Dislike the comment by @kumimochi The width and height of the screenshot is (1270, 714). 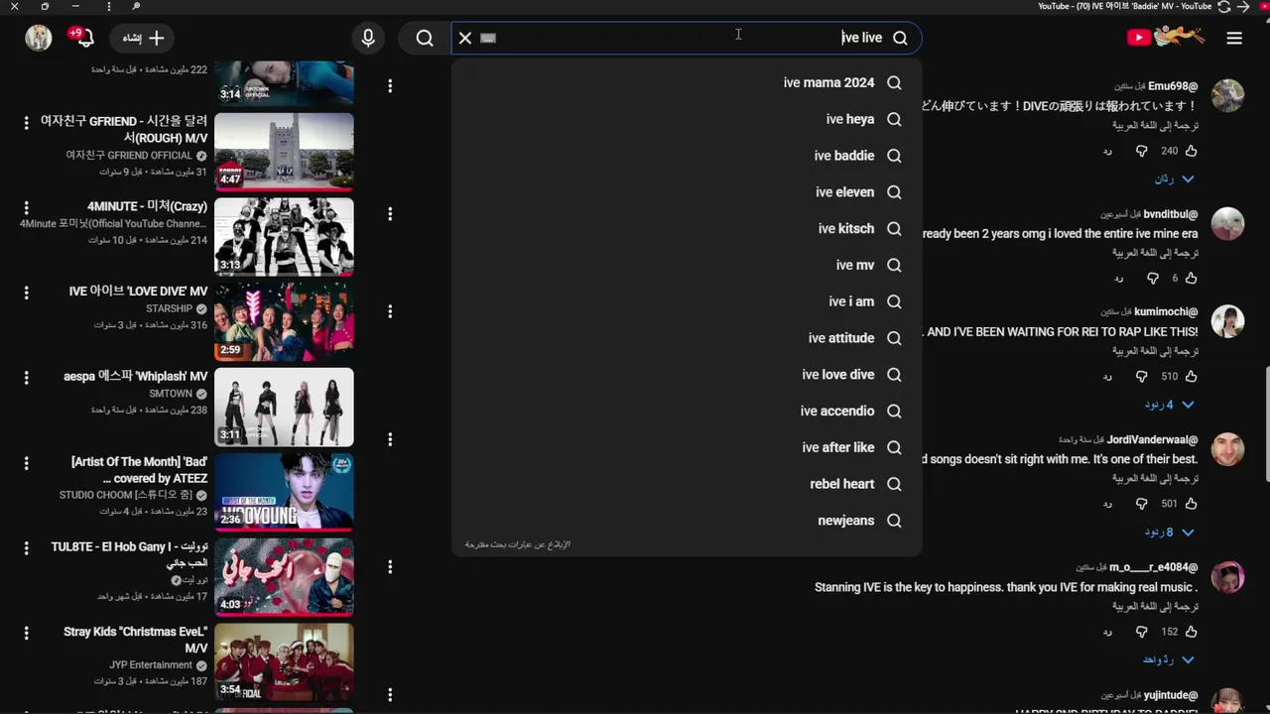pyautogui.click(x=1141, y=377)
